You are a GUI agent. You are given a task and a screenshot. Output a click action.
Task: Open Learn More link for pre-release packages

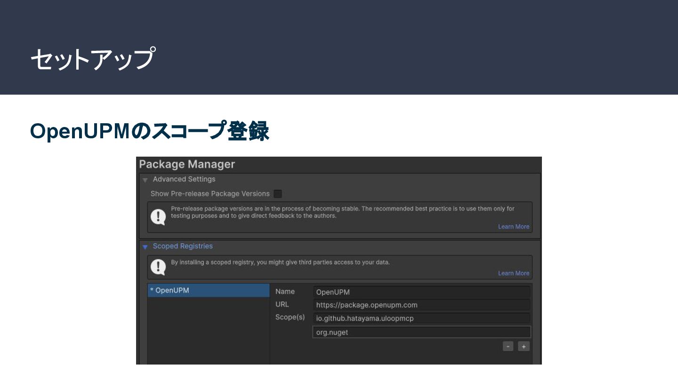pyautogui.click(x=514, y=227)
